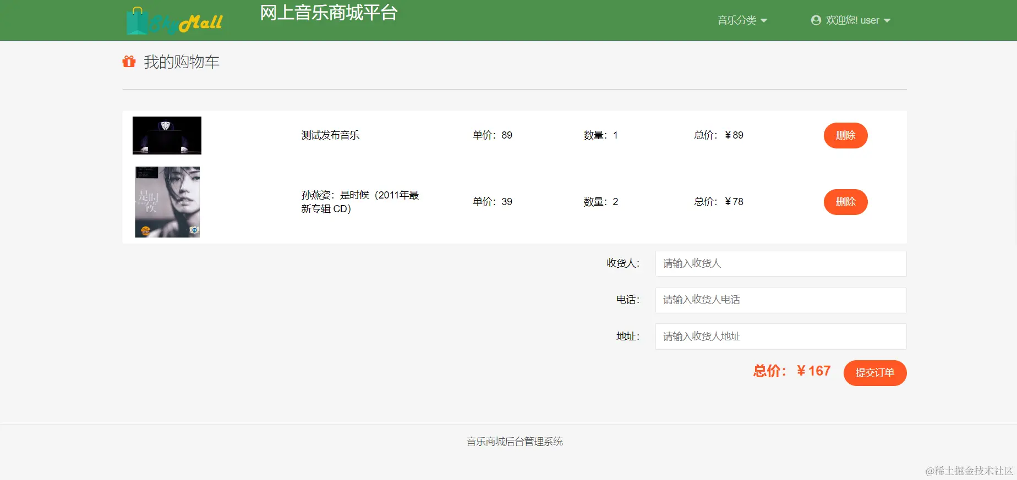
Task: Click the row total ¥78 text
Action: click(719, 202)
